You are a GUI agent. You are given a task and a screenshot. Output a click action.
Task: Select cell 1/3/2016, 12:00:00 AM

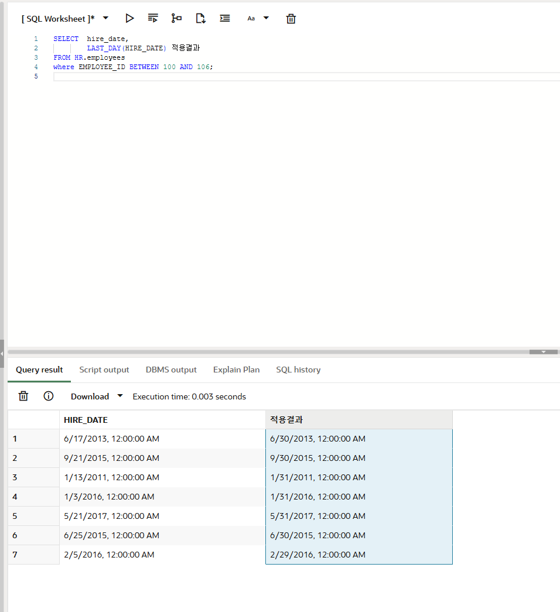(x=162, y=497)
